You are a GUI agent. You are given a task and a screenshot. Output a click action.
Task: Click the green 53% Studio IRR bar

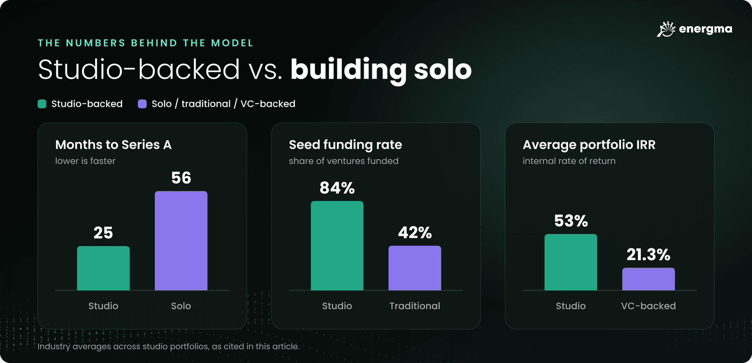click(571, 262)
